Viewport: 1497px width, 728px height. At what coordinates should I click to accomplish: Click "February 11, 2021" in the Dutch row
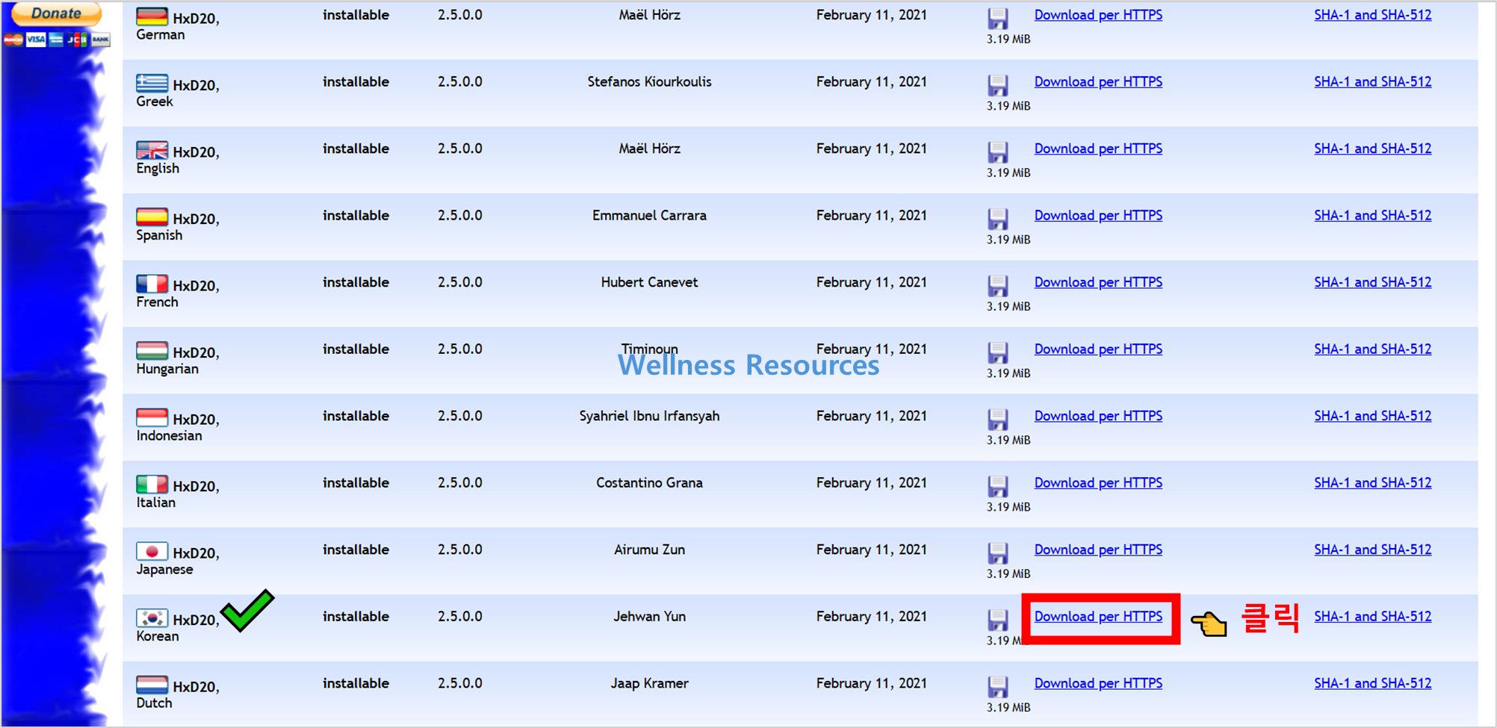coord(871,683)
